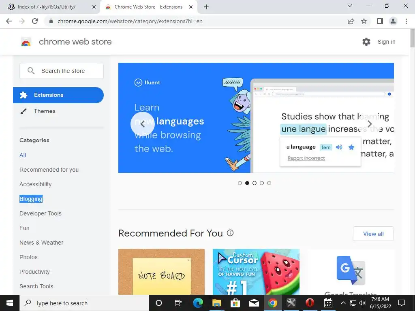This screenshot has width=415, height=311.
Task: Show the next carousel slide
Action: 370,124
